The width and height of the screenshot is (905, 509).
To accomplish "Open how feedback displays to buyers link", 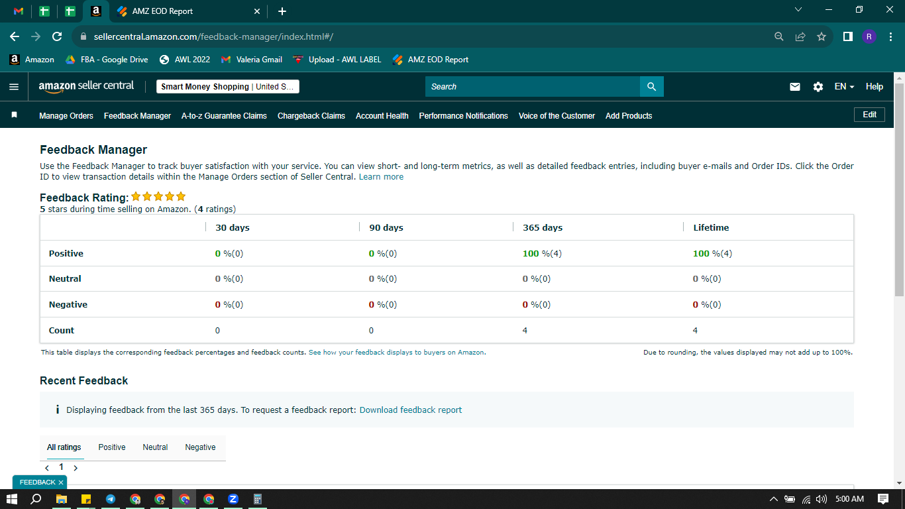I will 396,353.
